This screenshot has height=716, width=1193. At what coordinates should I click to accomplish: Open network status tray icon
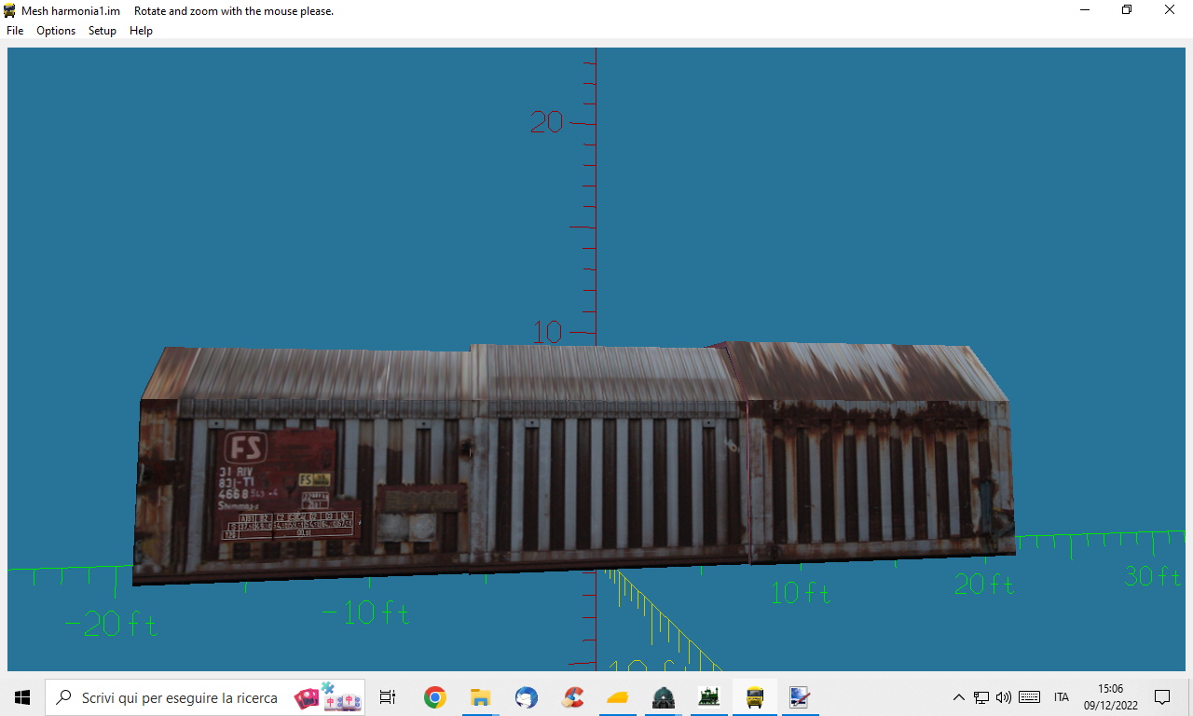[x=981, y=697]
